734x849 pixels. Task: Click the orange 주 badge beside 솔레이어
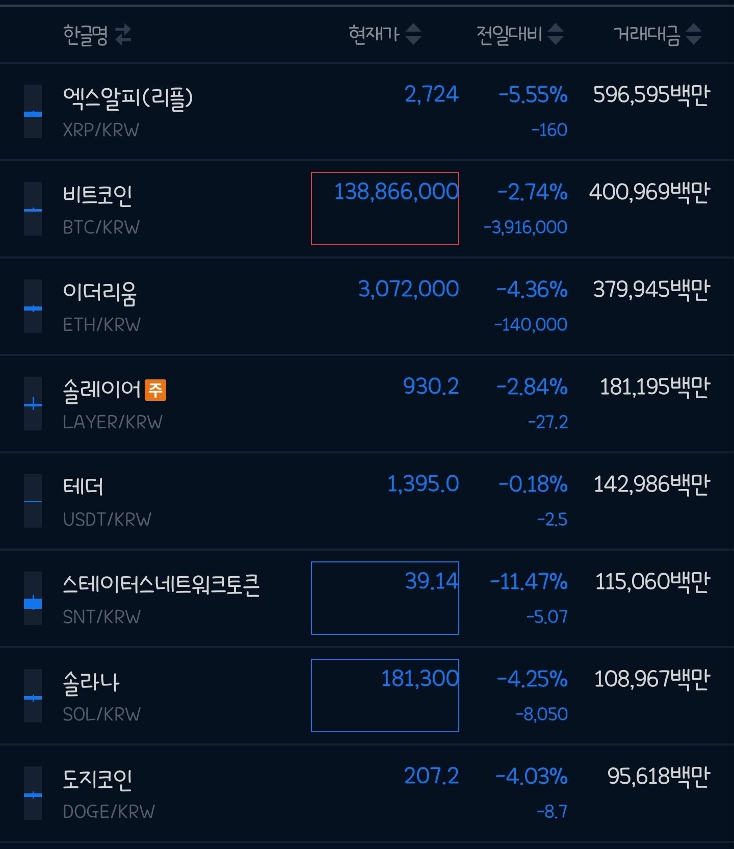coord(155,390)
